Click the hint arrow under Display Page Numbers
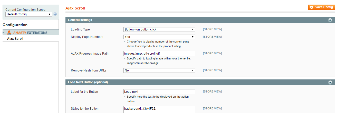 pos(125,42)
